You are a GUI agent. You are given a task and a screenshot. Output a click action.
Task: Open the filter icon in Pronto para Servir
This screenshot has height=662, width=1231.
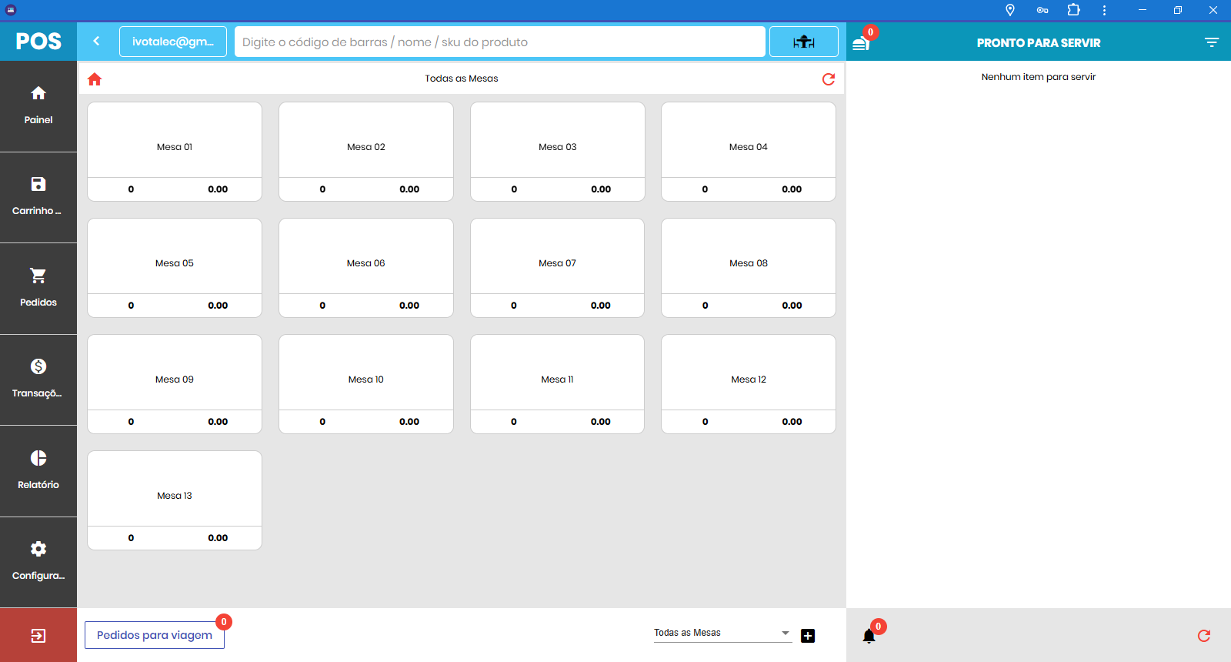coord(1211,42)
